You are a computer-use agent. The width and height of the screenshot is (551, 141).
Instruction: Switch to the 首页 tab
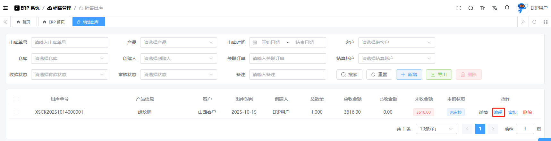(24, 22)
